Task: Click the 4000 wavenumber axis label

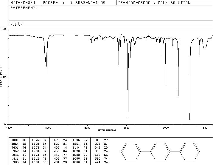Action: pyautogui.click(x=9, y=128)
